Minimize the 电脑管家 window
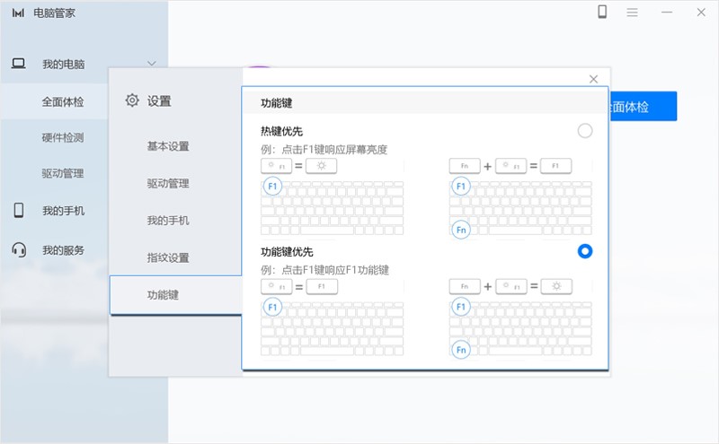This screenshot has height=444, width=719. [667, 13]
